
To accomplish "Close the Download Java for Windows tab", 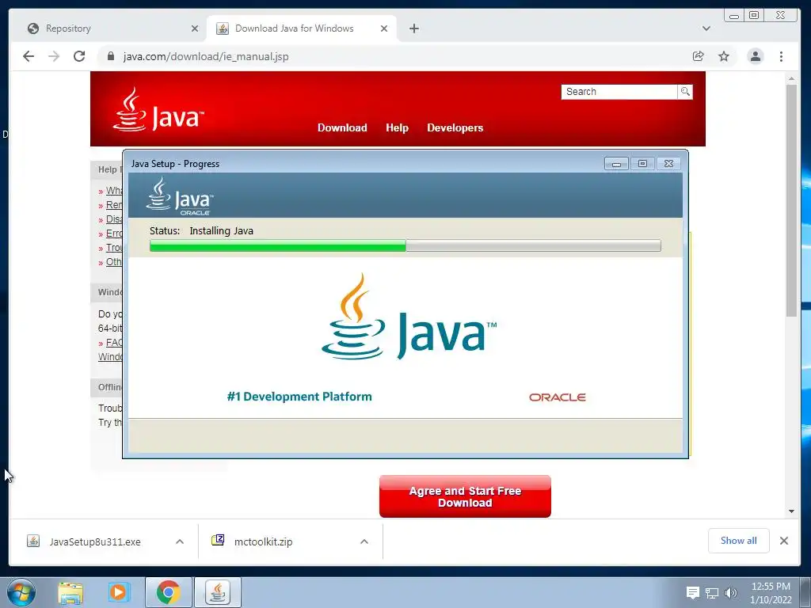I will tap(384, 28).
